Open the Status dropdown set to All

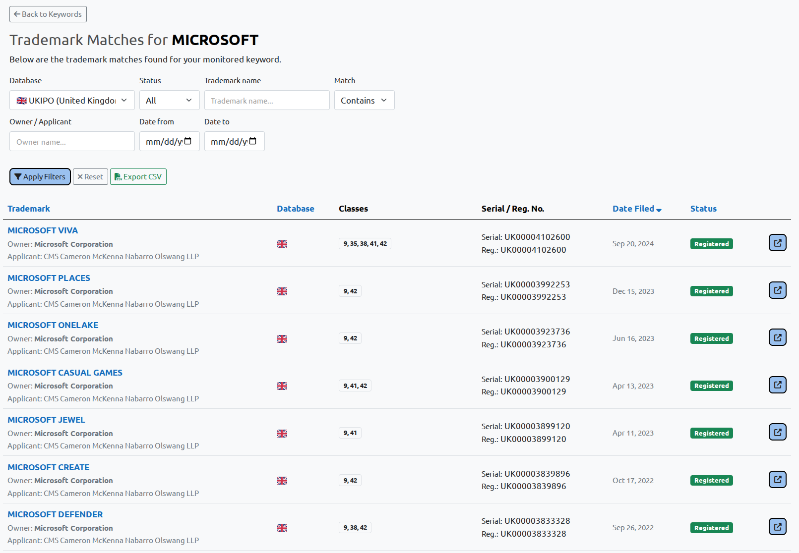(x=169, y=100)
